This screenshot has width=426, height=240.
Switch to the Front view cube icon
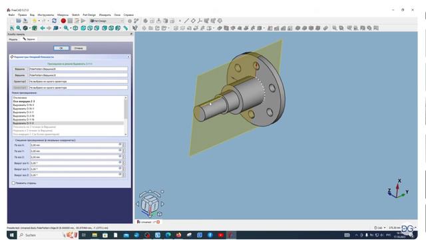click(x=83, y=28)
